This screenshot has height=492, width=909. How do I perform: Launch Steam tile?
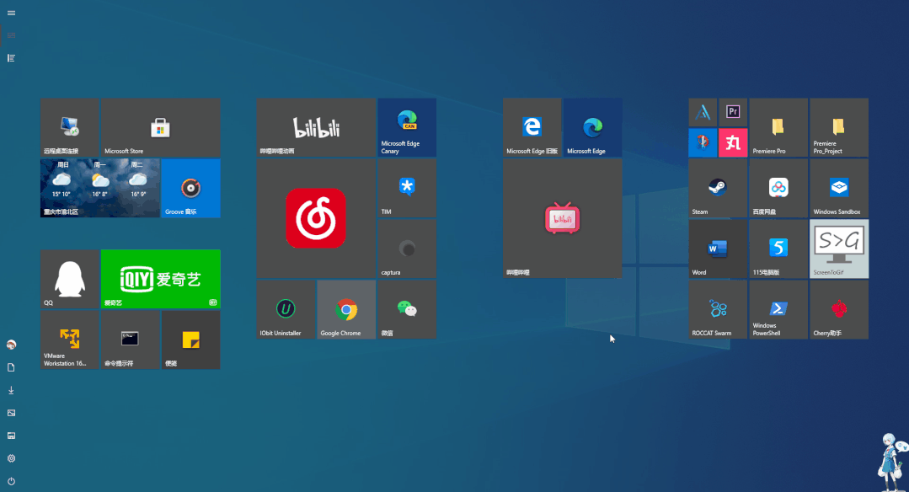tap(718, 188)
